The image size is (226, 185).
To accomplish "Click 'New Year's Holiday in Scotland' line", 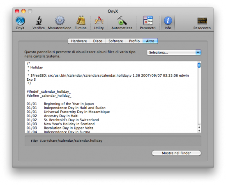I will point(69,124).
